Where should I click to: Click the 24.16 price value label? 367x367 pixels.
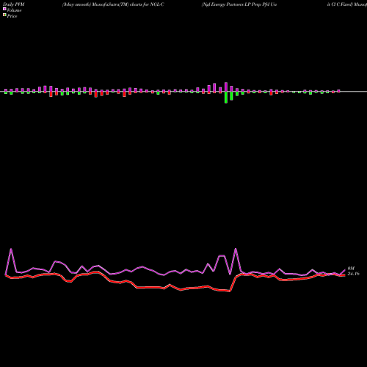click(354, 274)
